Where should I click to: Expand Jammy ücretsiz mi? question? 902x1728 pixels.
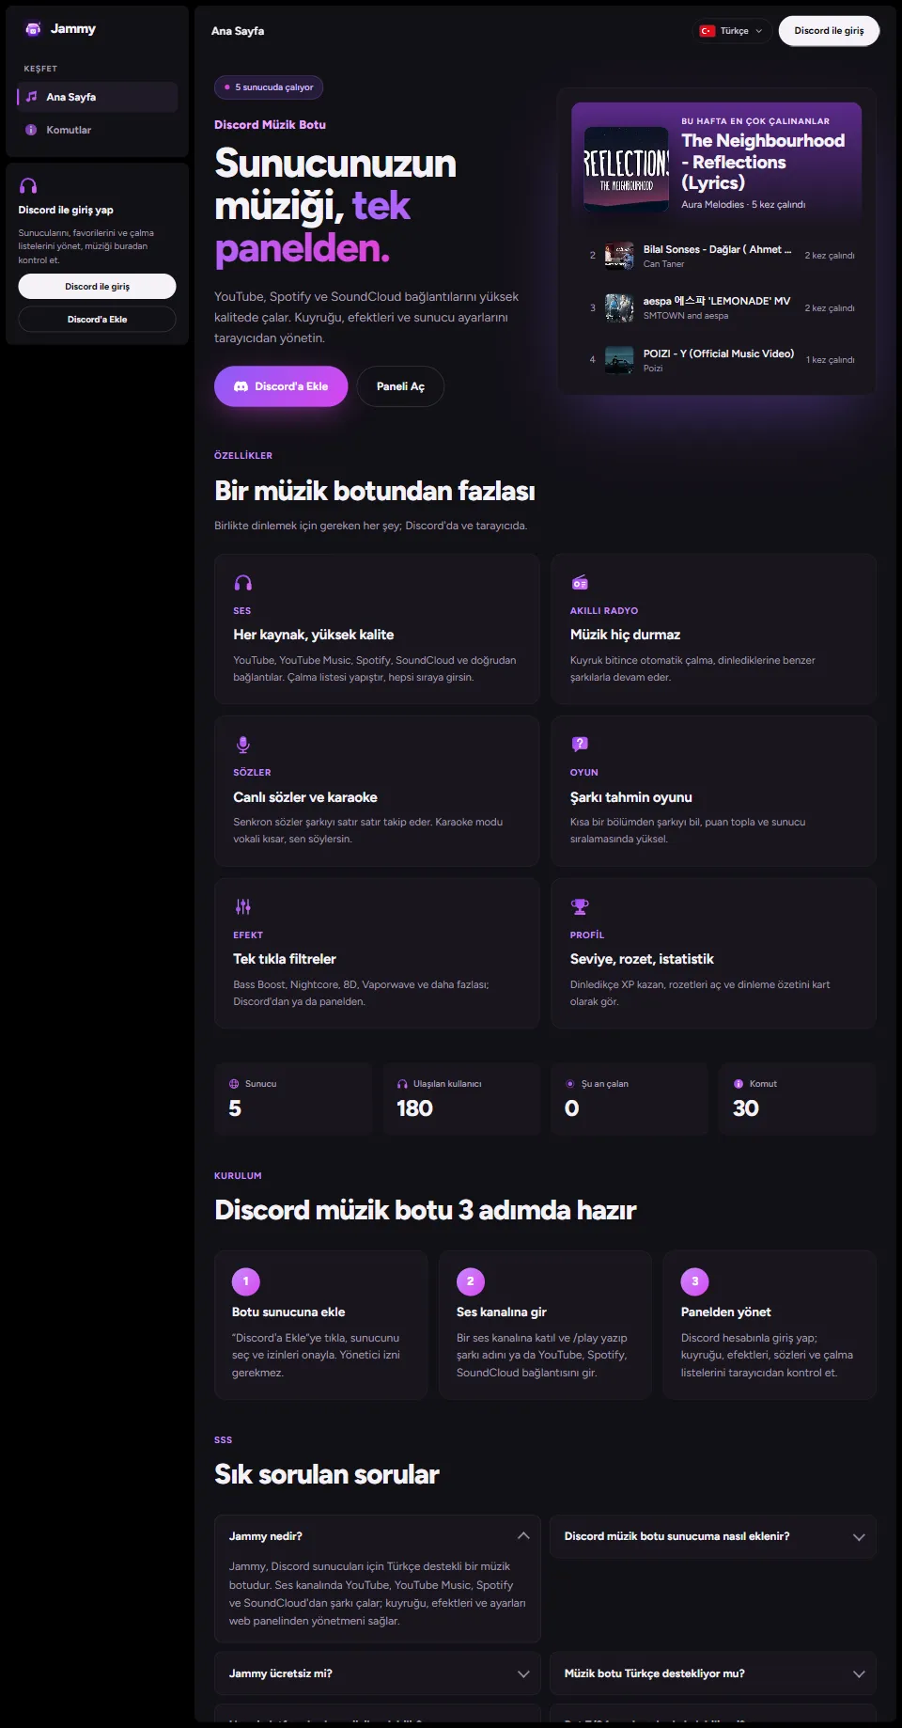pyautogui.click(x=377, y=1673)
